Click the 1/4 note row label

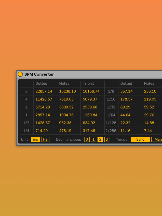26,131
